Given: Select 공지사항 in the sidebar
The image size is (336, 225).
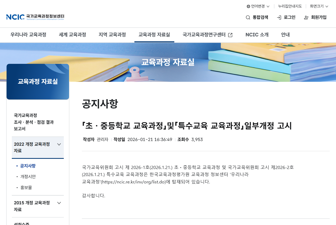Looking at the screenshot, I should tap(28, 166).
